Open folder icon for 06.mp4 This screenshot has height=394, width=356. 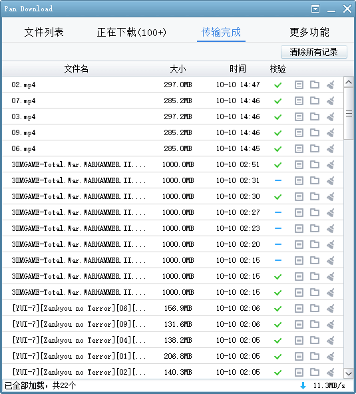coord(315,148)
